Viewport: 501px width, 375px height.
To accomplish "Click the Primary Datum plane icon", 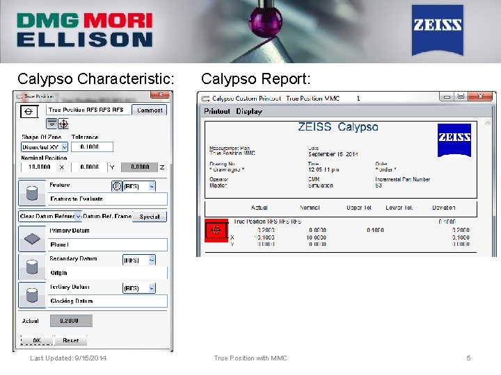I will tap(32, 239).
